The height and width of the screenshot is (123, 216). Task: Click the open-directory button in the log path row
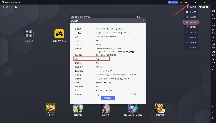[133, 75]
